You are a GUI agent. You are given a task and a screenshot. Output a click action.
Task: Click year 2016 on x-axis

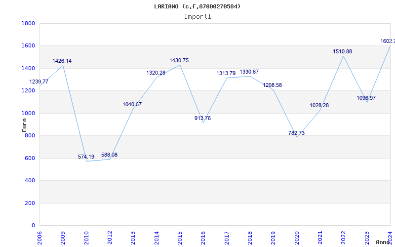pyautogui.click(x=203, y=238)
